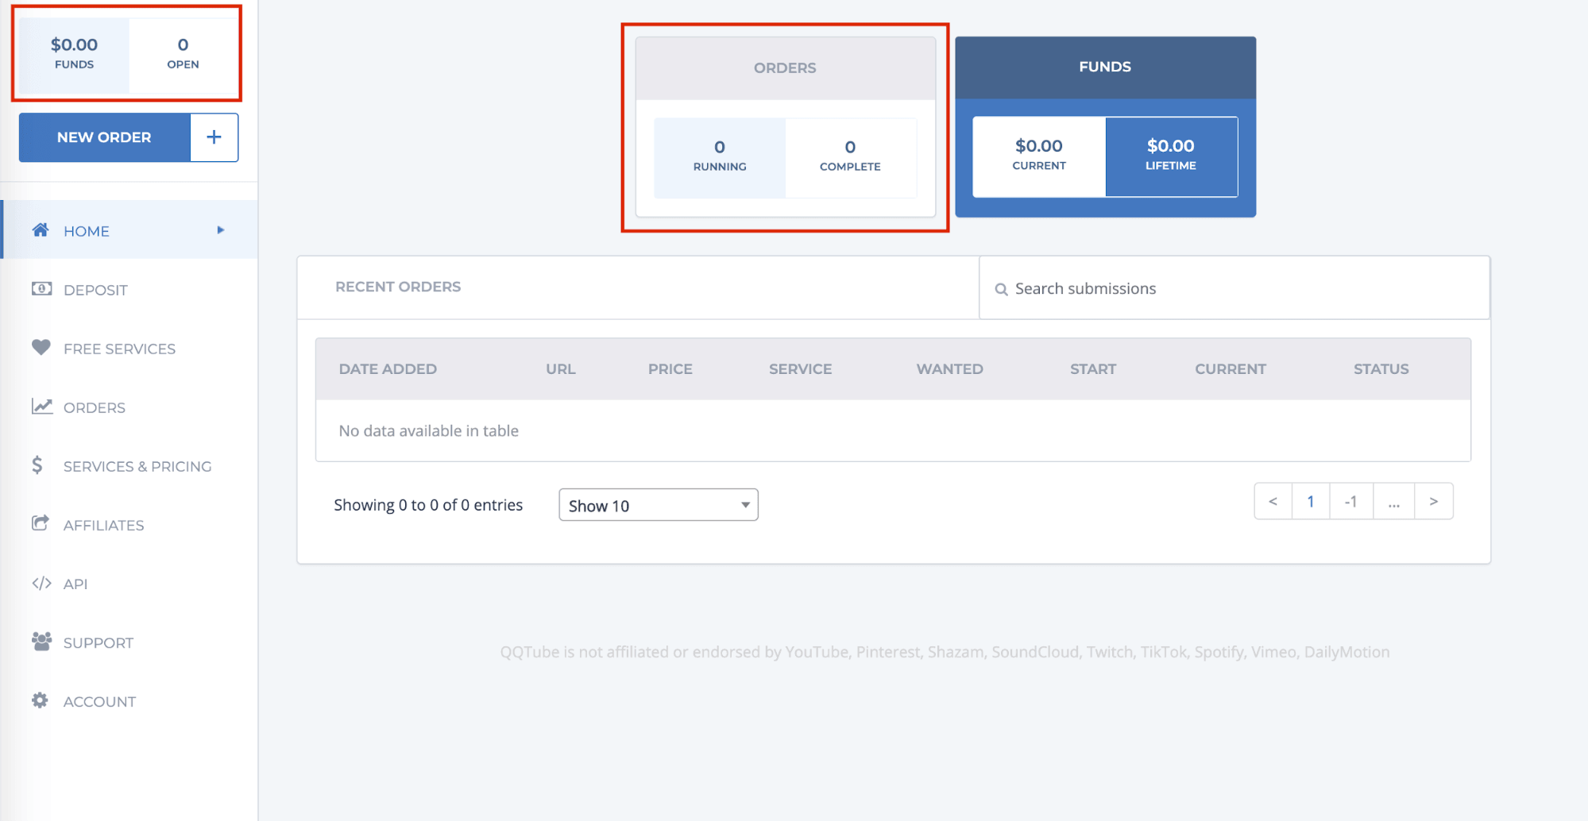Sort table by Date Added column
Screen dimensions: 1588x821
pos(388,368)
